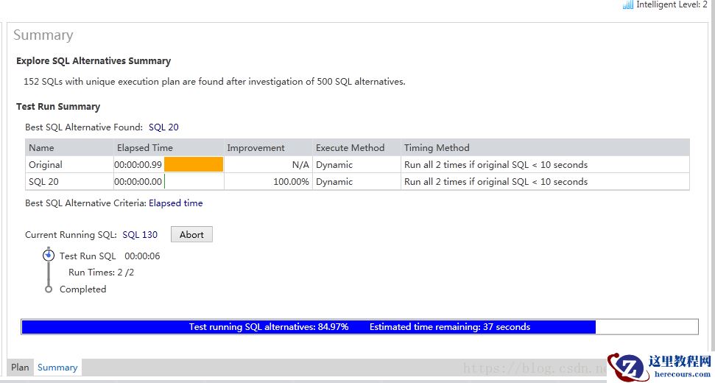Screen dimensions: 715x383
Task: Switch to the Summary tab
Action: pos(57,367)
